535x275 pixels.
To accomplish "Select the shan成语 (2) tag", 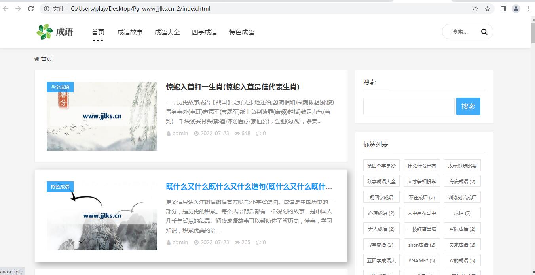I will 422,245.
